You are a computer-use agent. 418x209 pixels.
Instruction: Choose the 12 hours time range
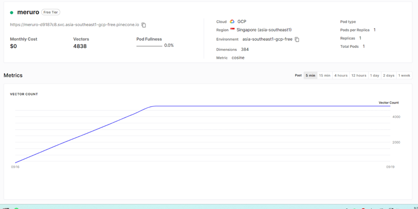tap(359, 75)
